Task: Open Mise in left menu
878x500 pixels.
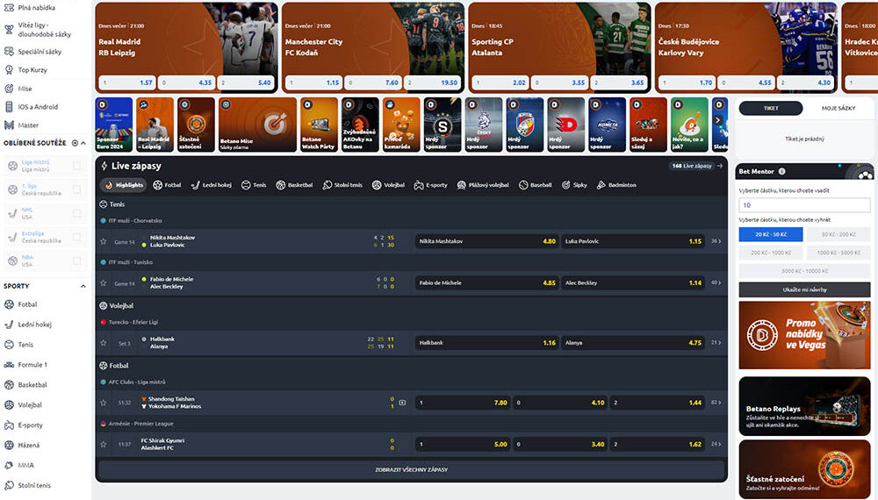Action: (x=25, y=89)
